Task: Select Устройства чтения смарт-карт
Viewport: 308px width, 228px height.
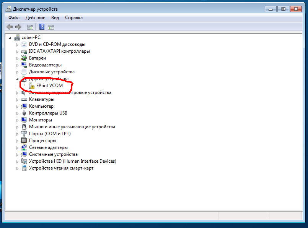Action: tap(61, 168)
